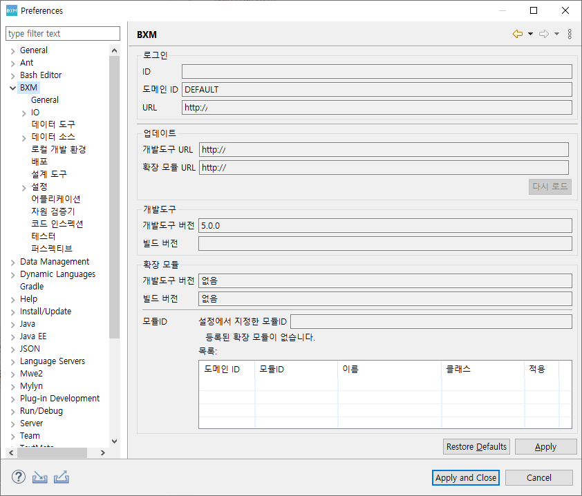582x496 pixels.
Task: Collapse the BXM tree node
Action: 12,88
